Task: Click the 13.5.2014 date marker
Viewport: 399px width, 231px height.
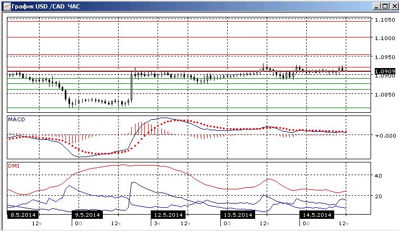Action: coord(238,215)
